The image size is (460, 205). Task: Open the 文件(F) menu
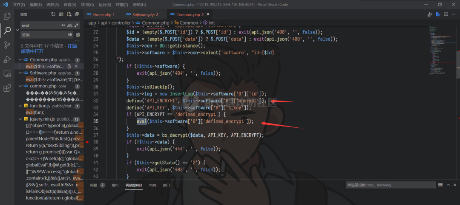tap(19, 5)
